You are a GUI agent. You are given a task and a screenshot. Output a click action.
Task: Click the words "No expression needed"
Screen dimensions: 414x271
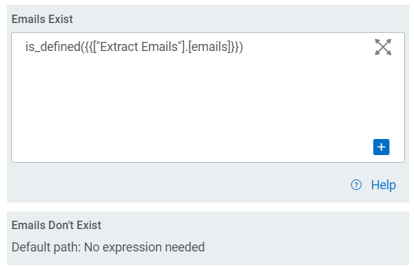(x=144, y=247)
